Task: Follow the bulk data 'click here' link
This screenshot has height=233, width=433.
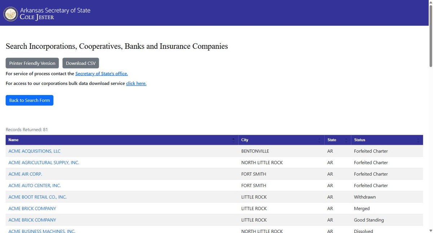Action: coord(136,83)
